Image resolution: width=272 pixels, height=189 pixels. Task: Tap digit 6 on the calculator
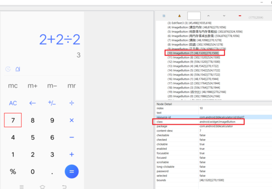point(52,137)
